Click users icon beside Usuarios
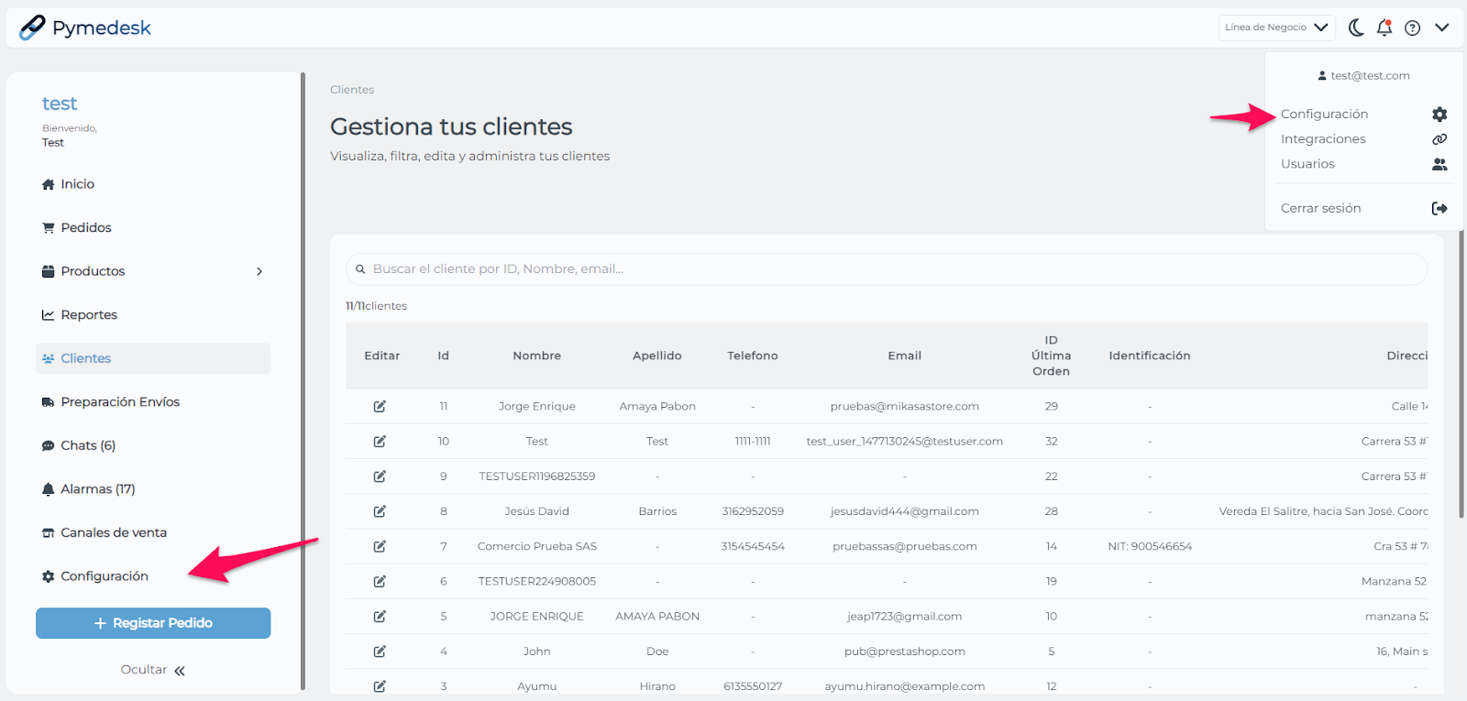 pyautogui.click(x=1439, y=164)
